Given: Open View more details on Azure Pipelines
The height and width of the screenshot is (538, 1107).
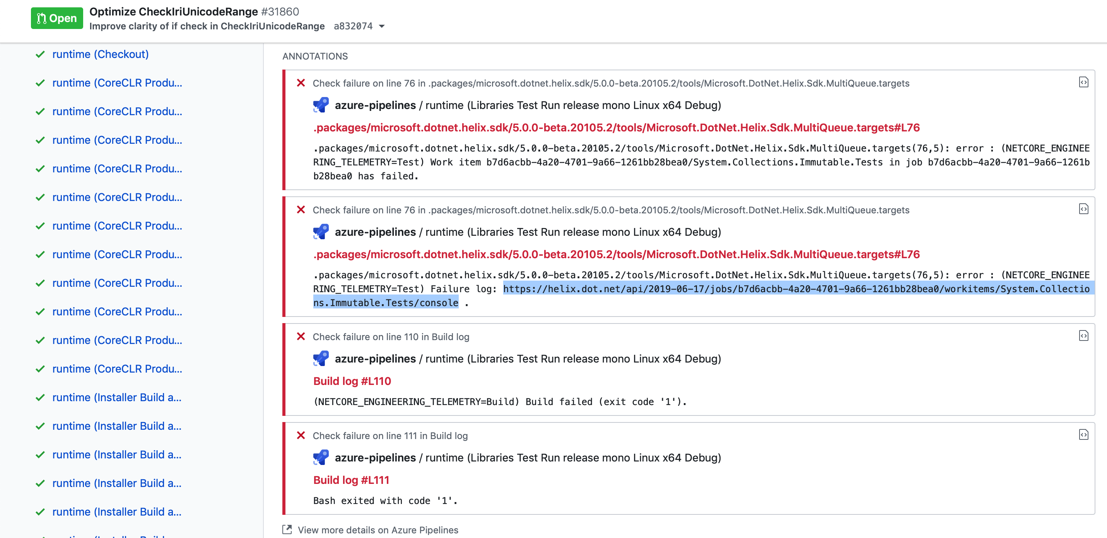Looking at the screenshot, I should click(378, 530).
